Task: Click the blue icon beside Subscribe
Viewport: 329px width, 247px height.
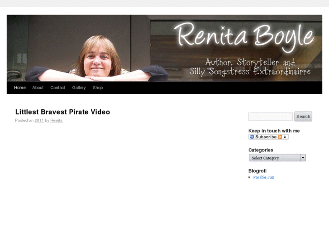Action: tap(252, 137)
